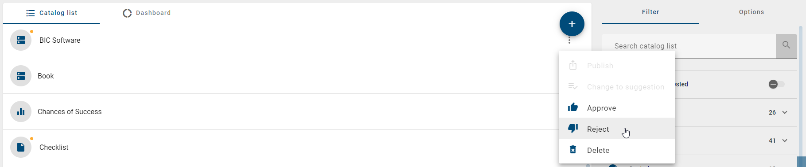Screen dimensions: 806x167
Task: Click the Delete trash icon in menu
Action: [573, 150]
